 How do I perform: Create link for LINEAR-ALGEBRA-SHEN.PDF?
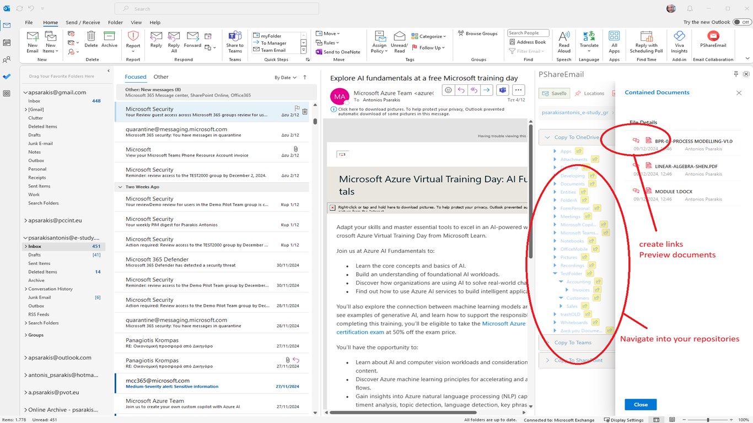[x=636, y=166]
